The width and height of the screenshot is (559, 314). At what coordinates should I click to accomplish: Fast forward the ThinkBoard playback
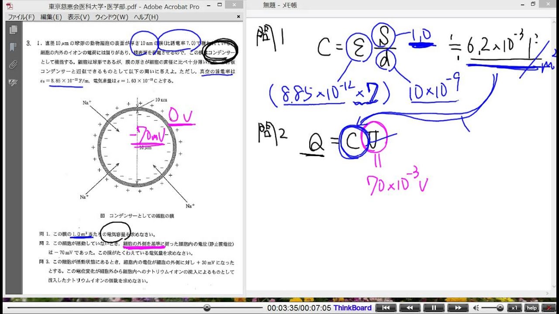click(x=458, y=308)
